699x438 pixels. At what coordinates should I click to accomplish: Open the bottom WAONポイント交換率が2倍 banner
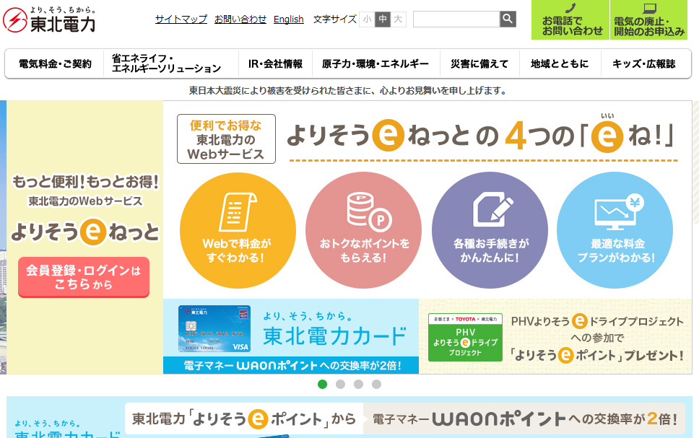[x=349, y=417]
